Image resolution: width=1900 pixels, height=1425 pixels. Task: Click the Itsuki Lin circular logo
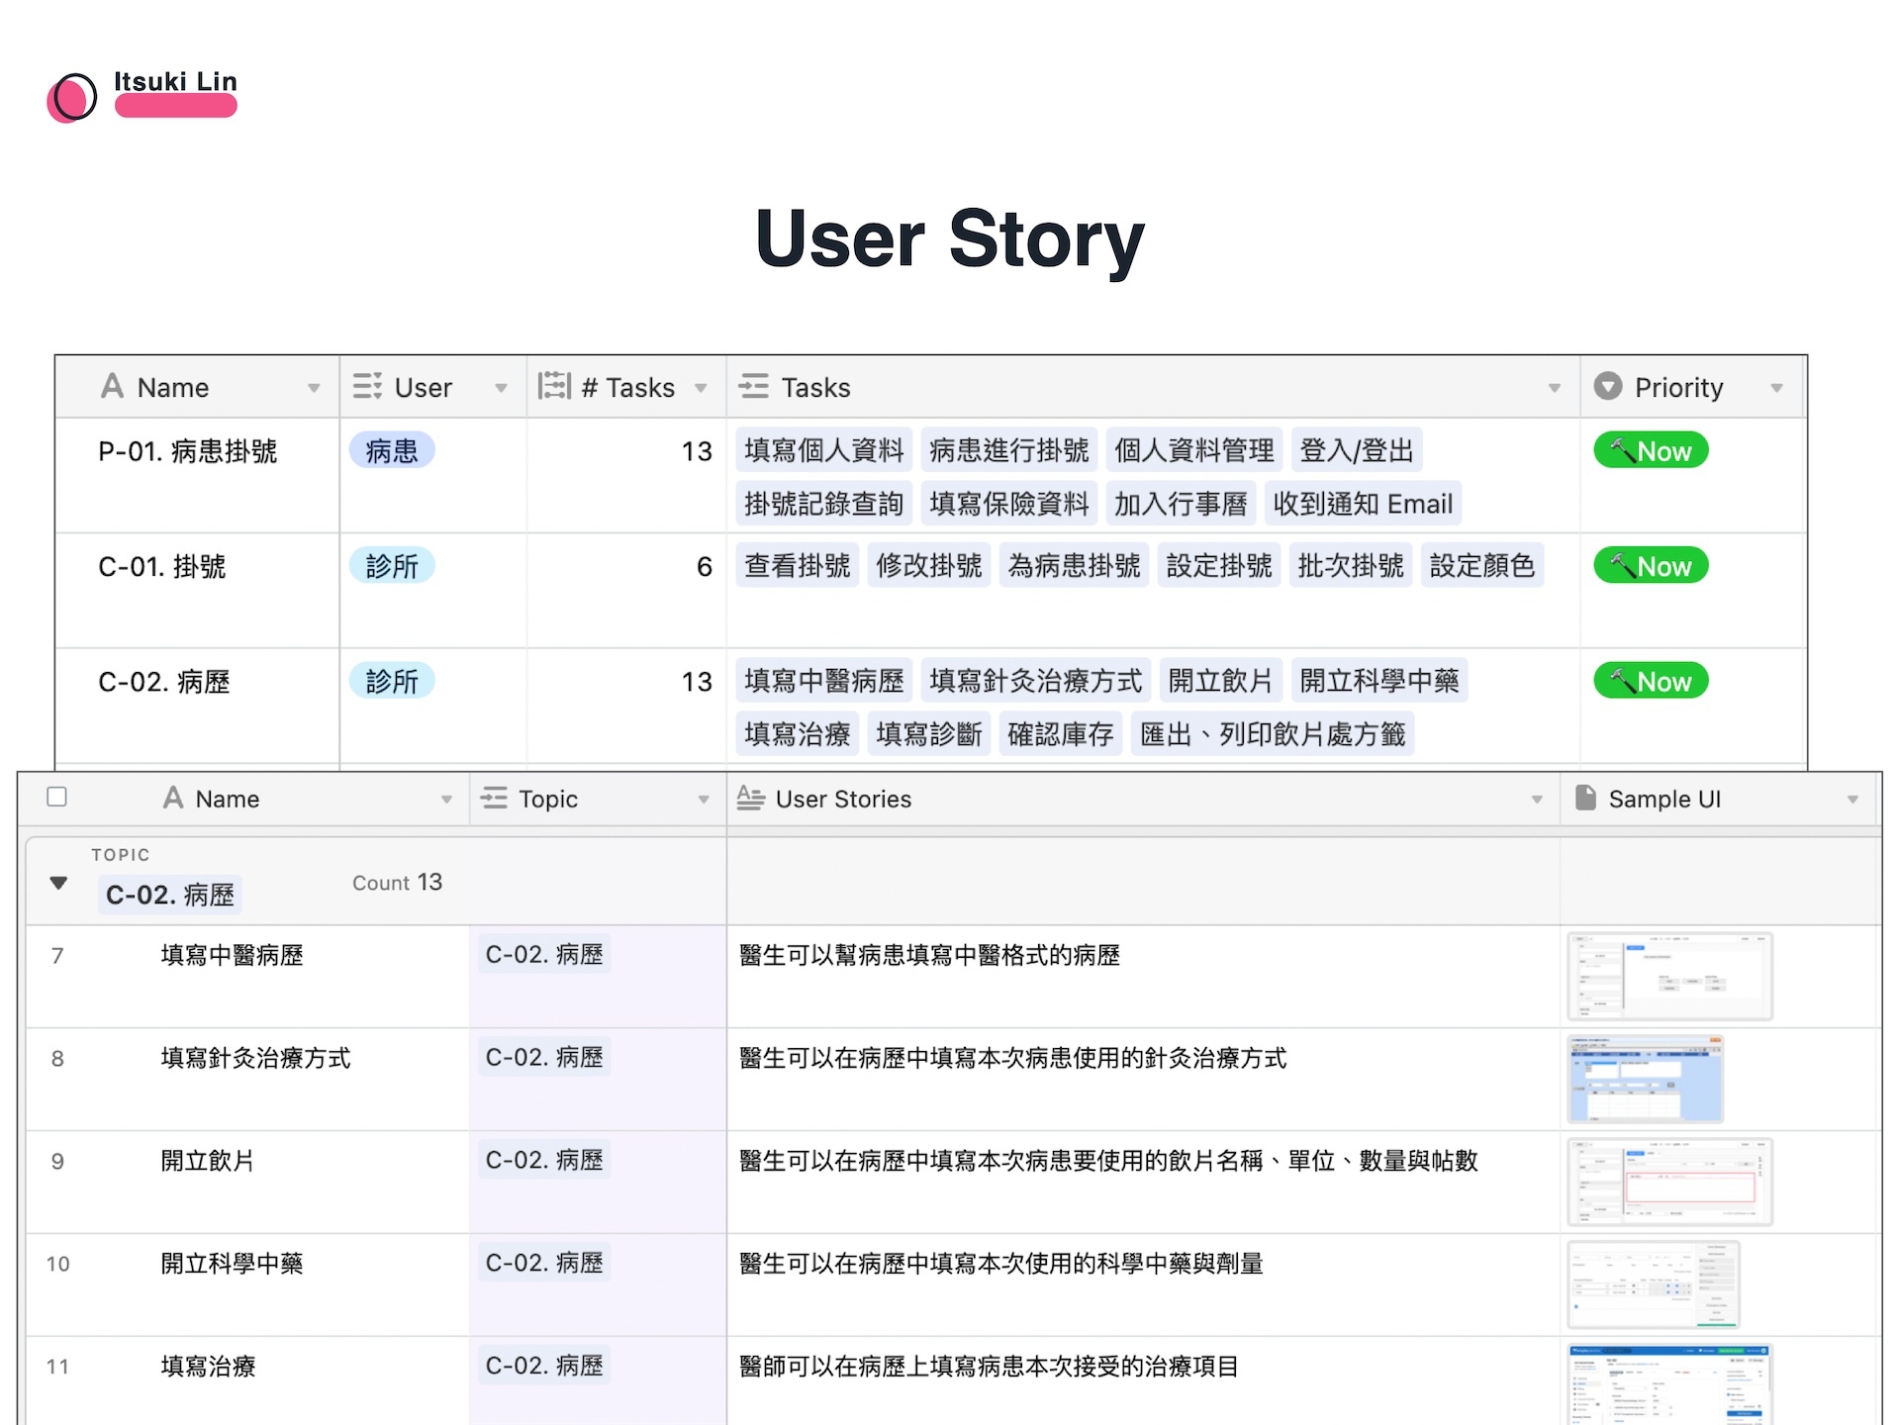(70, 96)
